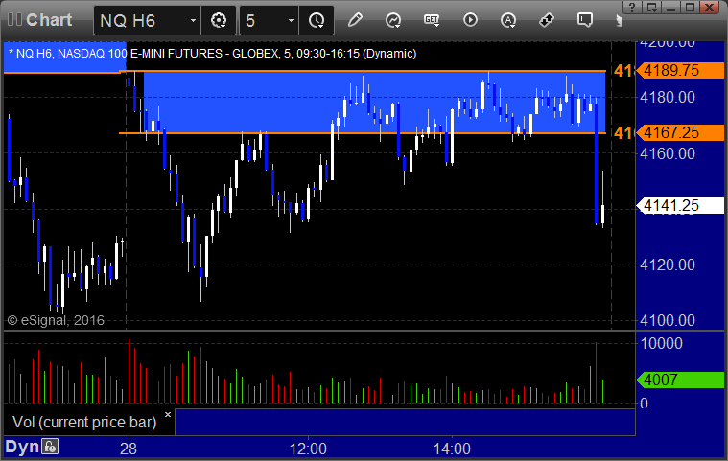The image size is (728, 461).
Task: Close the Vol study panel with x
Action: click(x=168, y=415)
